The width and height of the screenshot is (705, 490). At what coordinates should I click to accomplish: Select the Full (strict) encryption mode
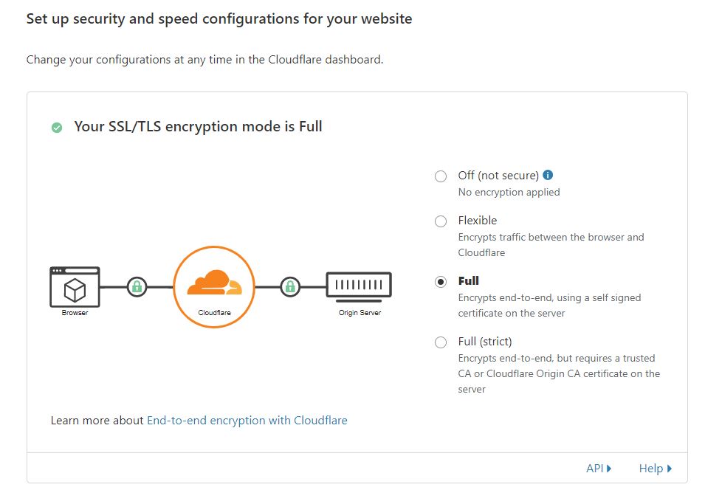coord(441,342)
